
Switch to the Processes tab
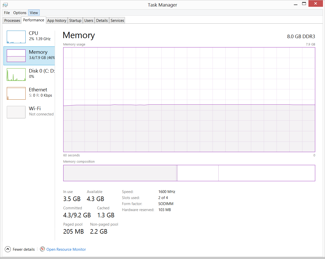click(12, 21)
